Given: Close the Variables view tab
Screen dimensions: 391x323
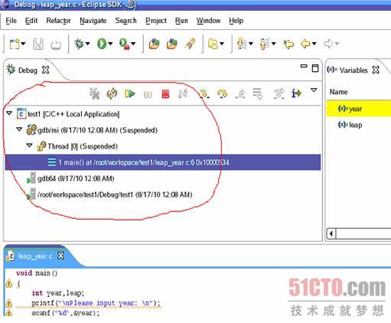Looking at the screenshot, I should tap(376, 70).
